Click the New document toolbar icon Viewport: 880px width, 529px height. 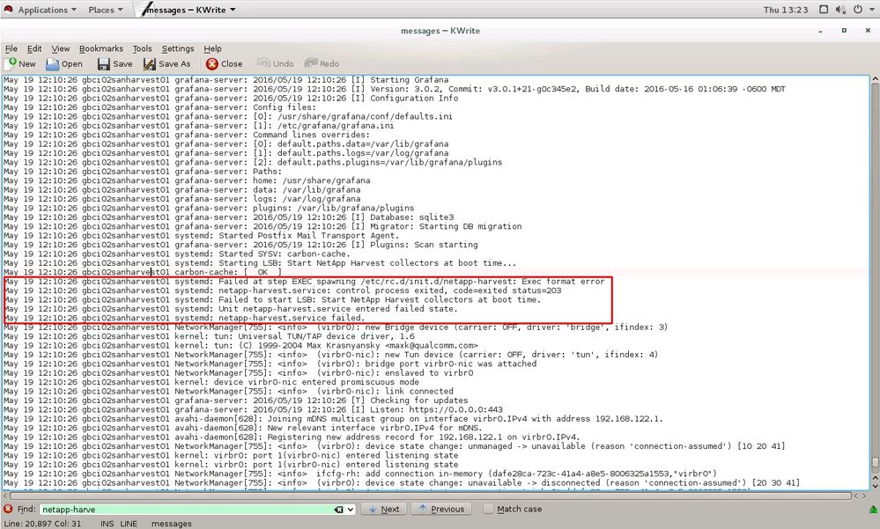[10, 64]
